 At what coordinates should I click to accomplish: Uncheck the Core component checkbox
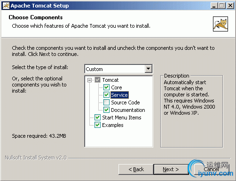[x=106, y=87]
